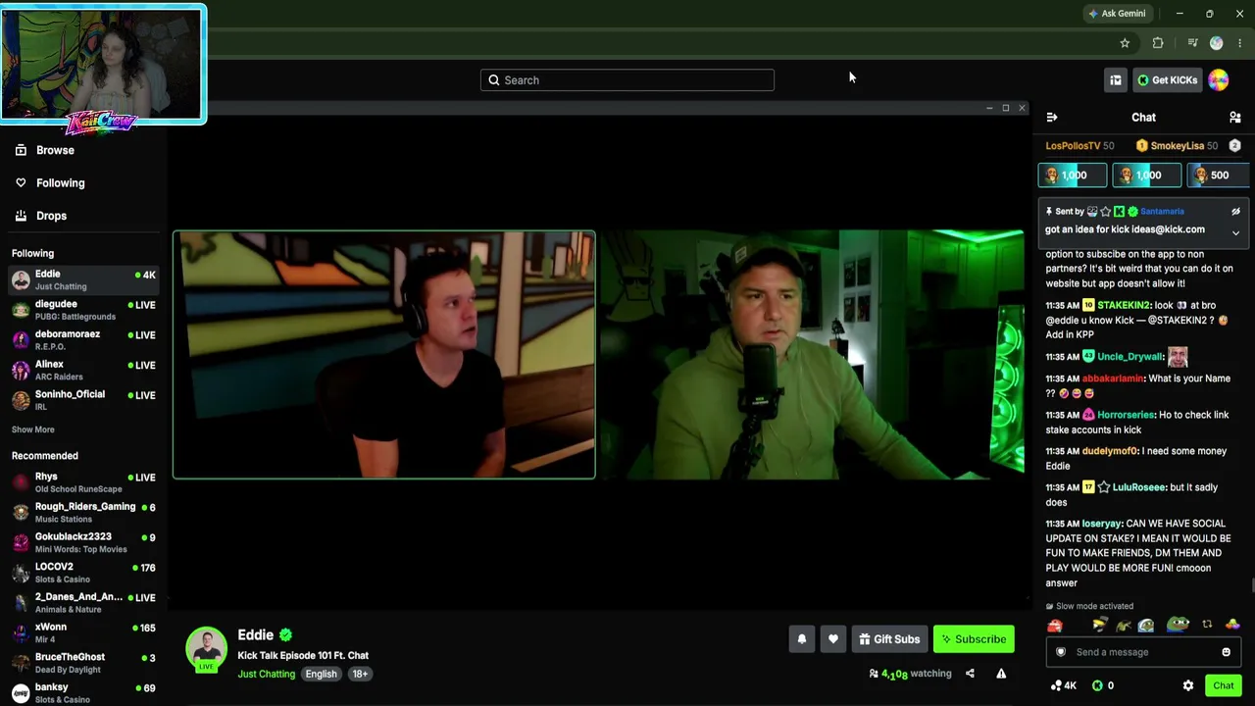
Task: Open the Chrome three-dot menu
Action: click(x=1240, y=43)
